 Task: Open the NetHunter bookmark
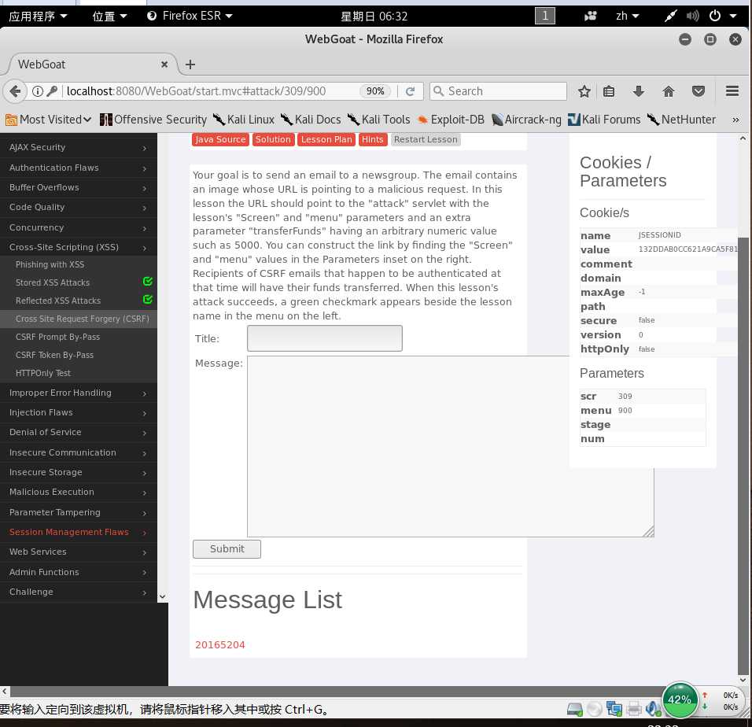[681, 120]
